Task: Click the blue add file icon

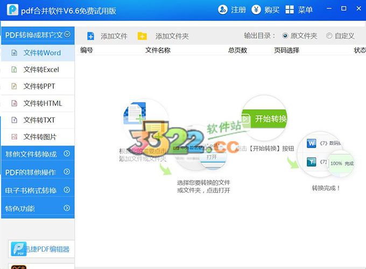Action: (90, 36)
